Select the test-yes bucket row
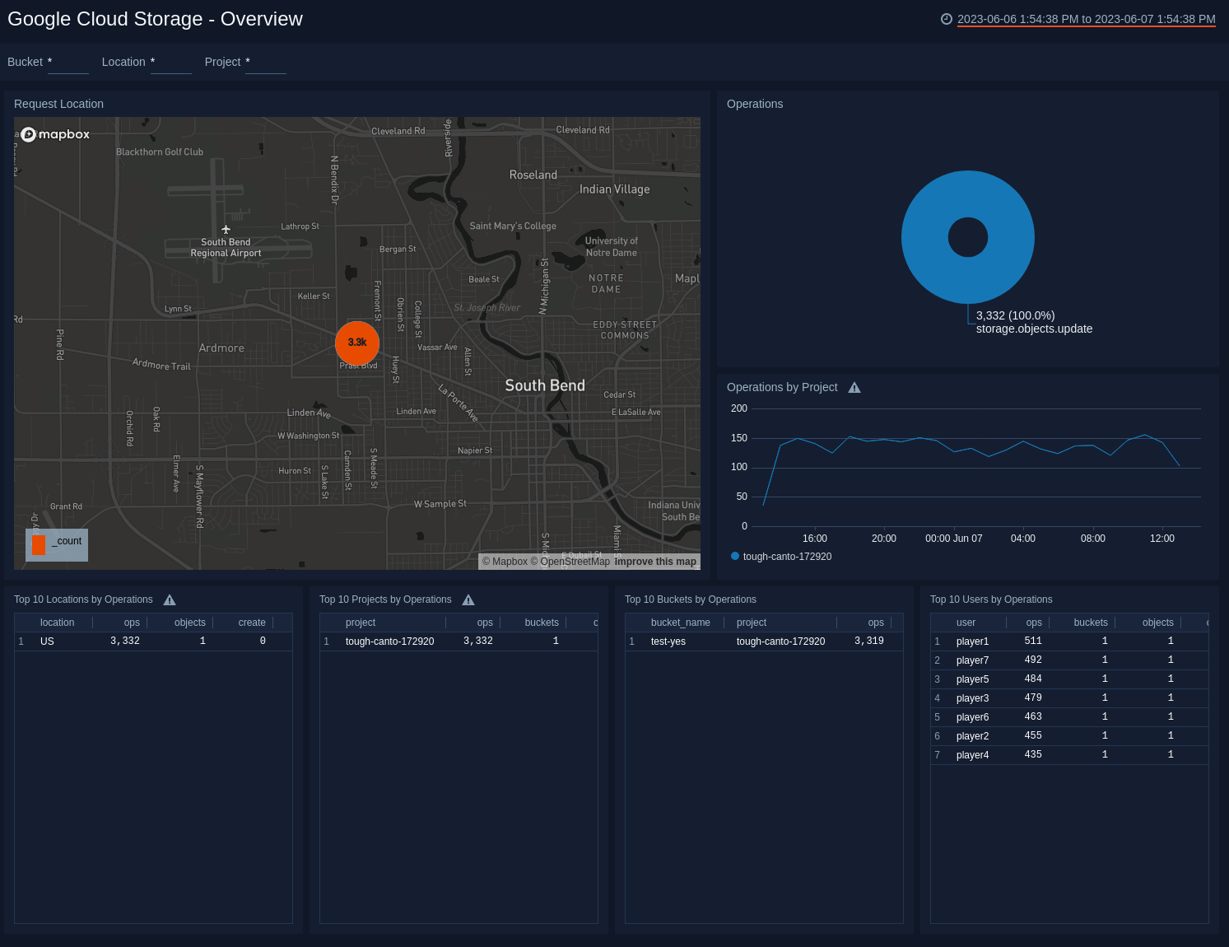 coord(764,641)
